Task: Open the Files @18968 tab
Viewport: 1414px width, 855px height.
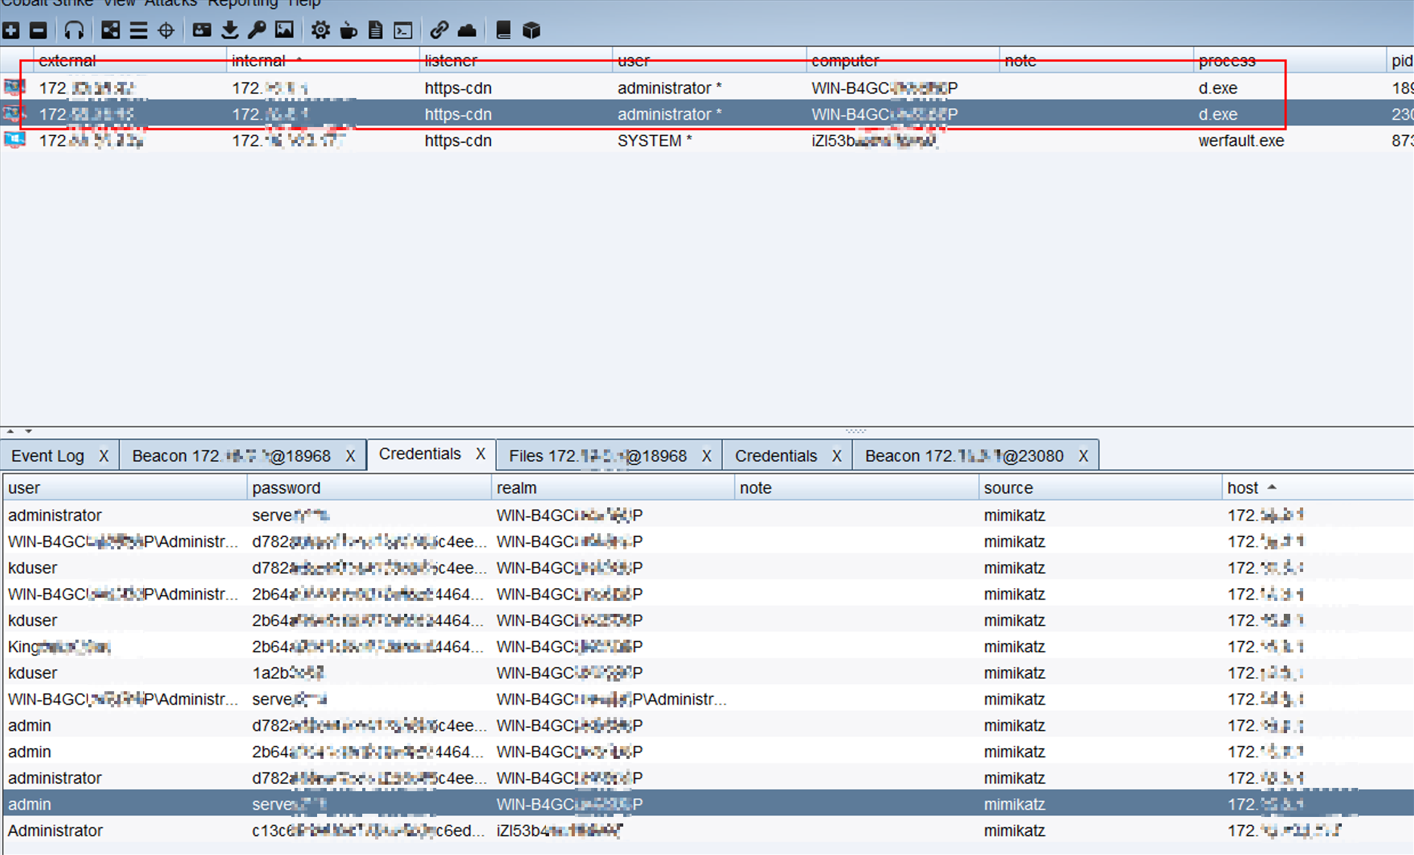Action: 597,456
